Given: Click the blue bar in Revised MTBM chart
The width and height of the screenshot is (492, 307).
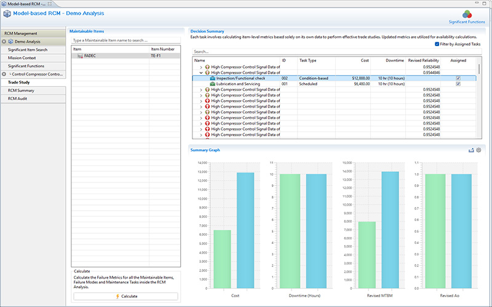Looking at the screenshot, I should [391, 230].
